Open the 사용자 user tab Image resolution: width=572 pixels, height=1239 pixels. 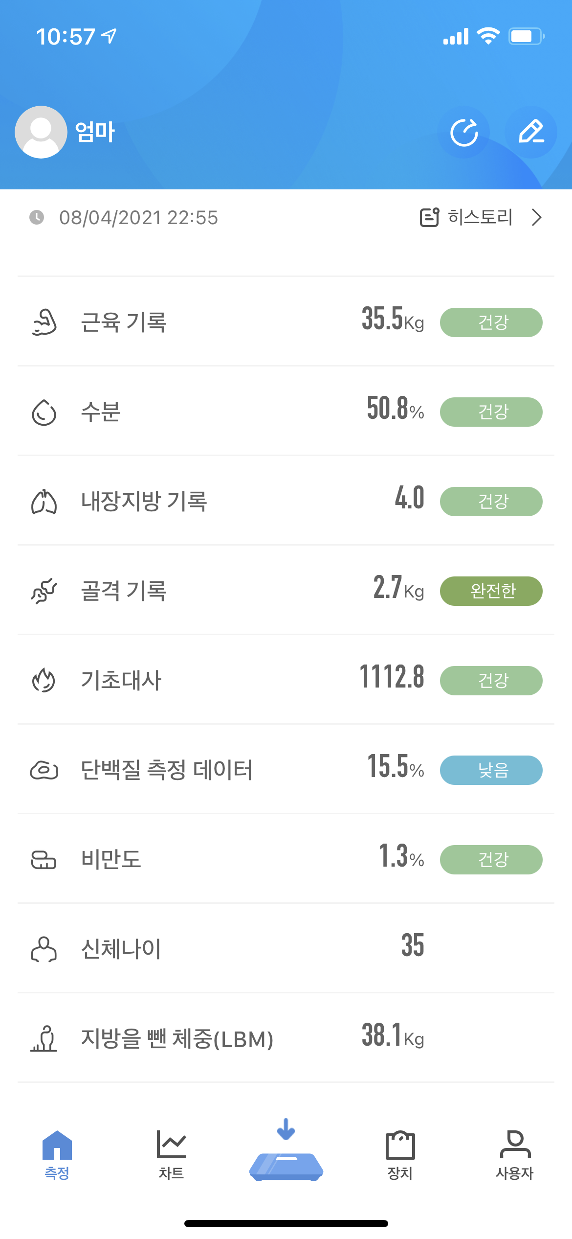coord(514,1154)
